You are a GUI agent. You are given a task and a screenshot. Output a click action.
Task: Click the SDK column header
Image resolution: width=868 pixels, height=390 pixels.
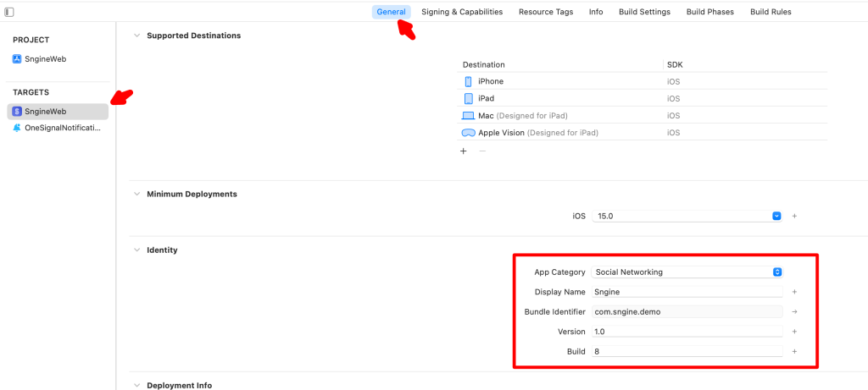click(675, 65)
